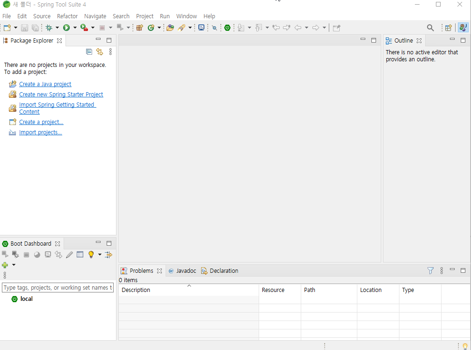Click the Skip All Breakpoints icon
This screenshot has width=471, height=350.
tap(215, 28)
